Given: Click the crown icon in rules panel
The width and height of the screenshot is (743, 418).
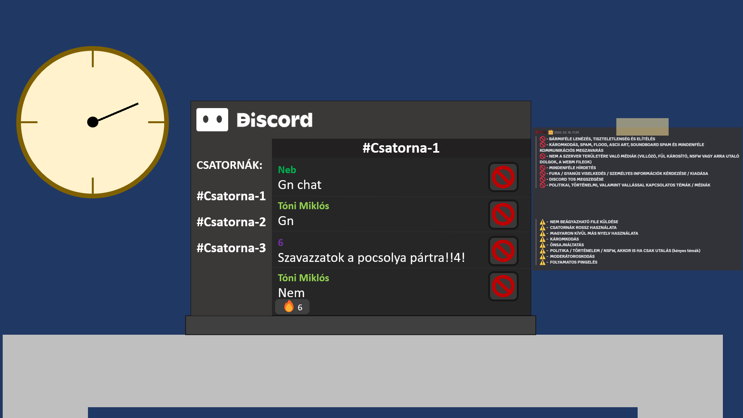Looking at the screenshot, I should pos(550,132).
